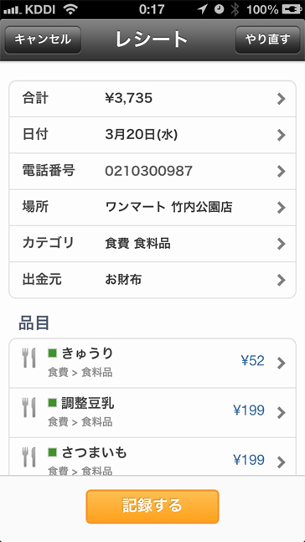Tap the location arrow status icon
The height and width of the screenshot is (542, 305).
tap(202, 9)
